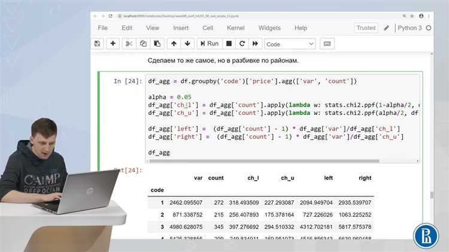Click the browser address bar URL

[181, 16]
